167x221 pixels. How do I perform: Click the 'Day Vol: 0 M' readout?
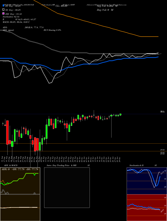pos(105,10)
